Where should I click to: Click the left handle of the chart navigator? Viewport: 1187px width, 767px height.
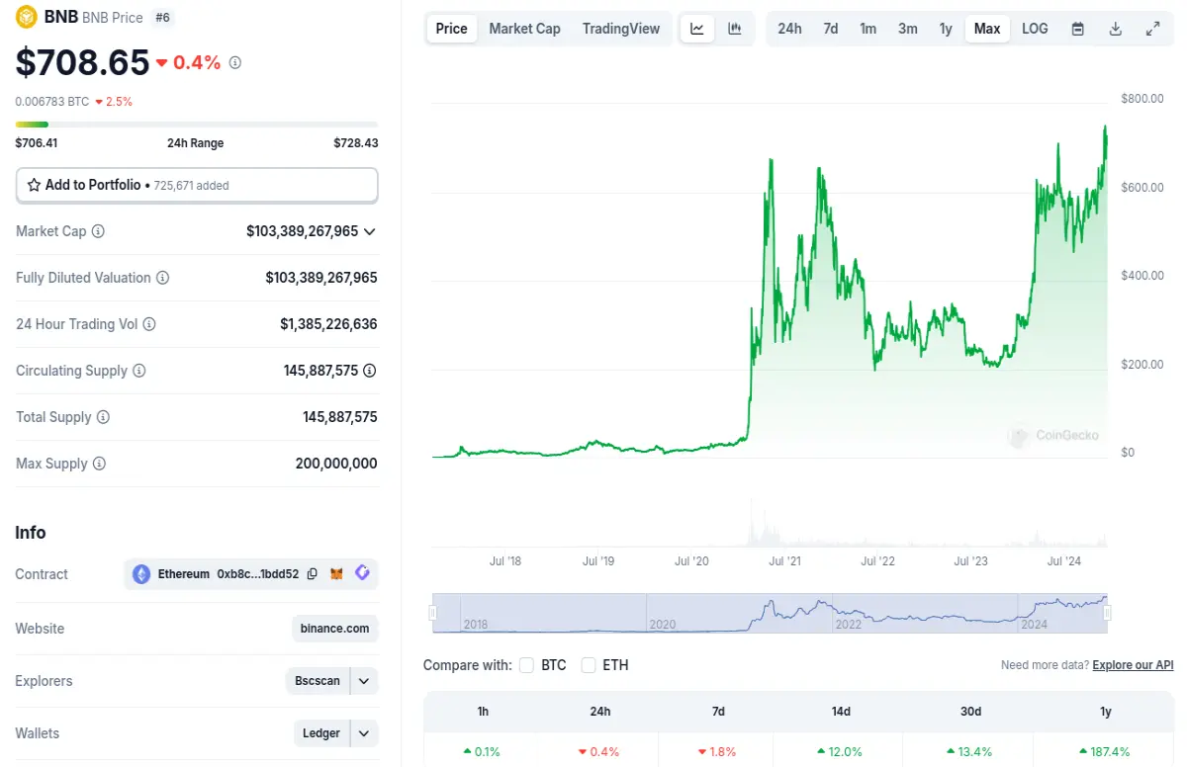432,614
